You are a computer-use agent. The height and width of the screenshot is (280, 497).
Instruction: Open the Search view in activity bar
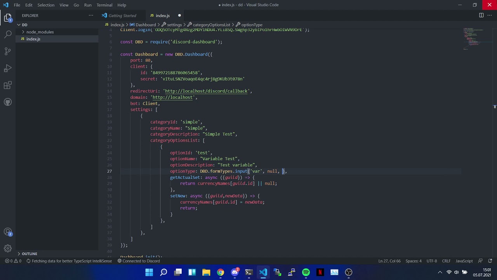click(8, 35)
